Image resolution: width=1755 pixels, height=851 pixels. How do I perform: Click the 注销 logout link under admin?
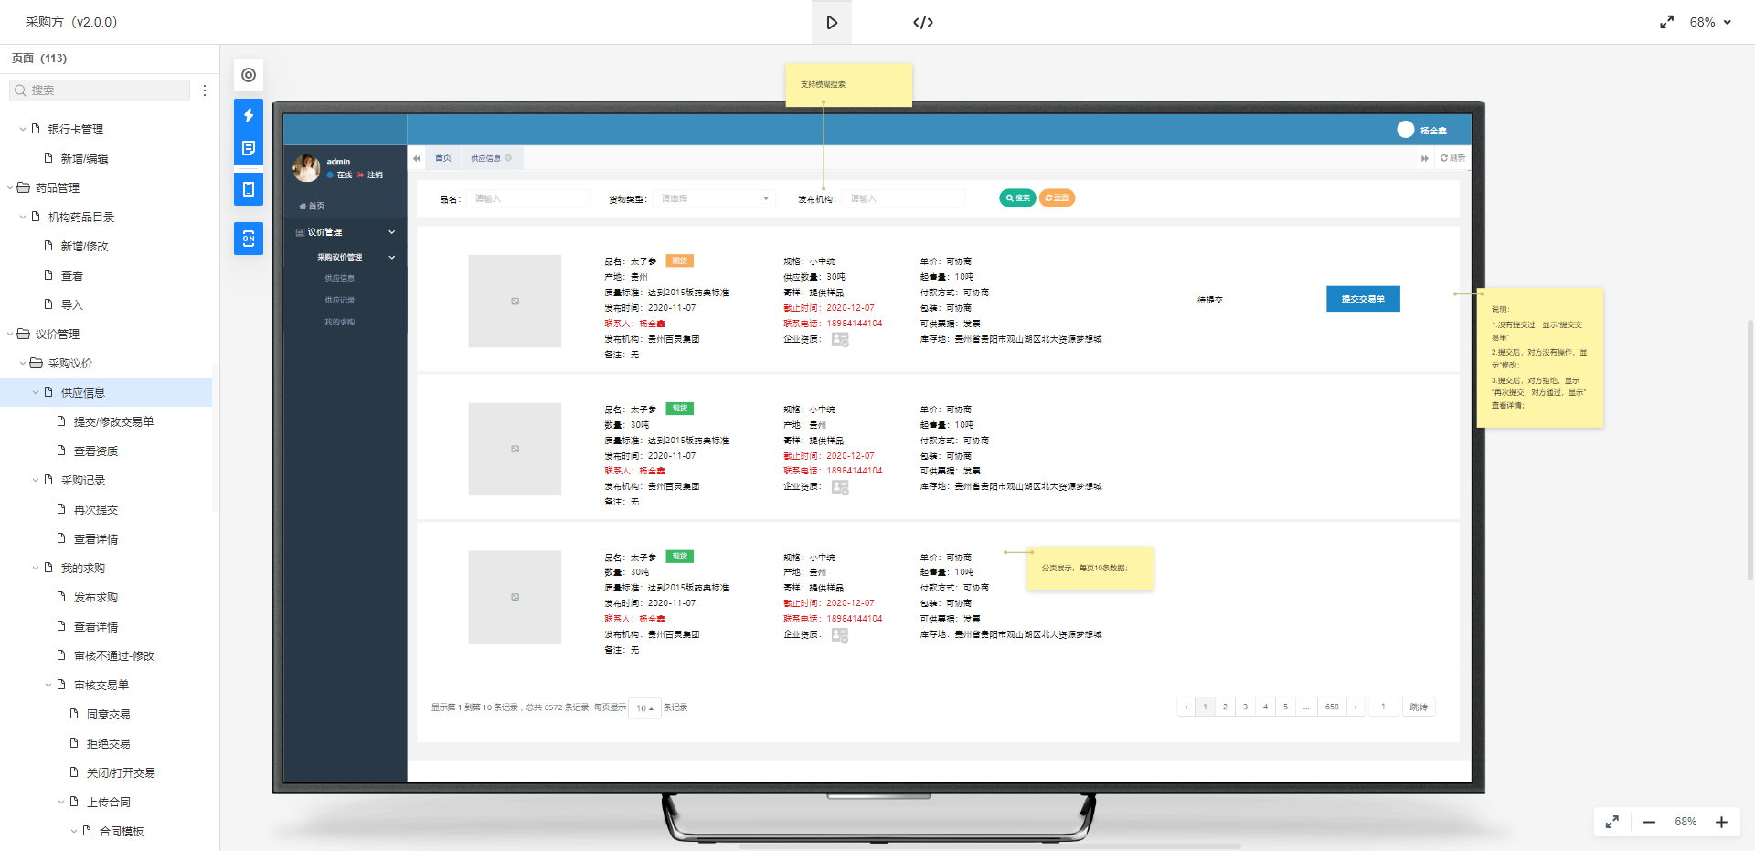pyautogui.click(x=371, y=175)
